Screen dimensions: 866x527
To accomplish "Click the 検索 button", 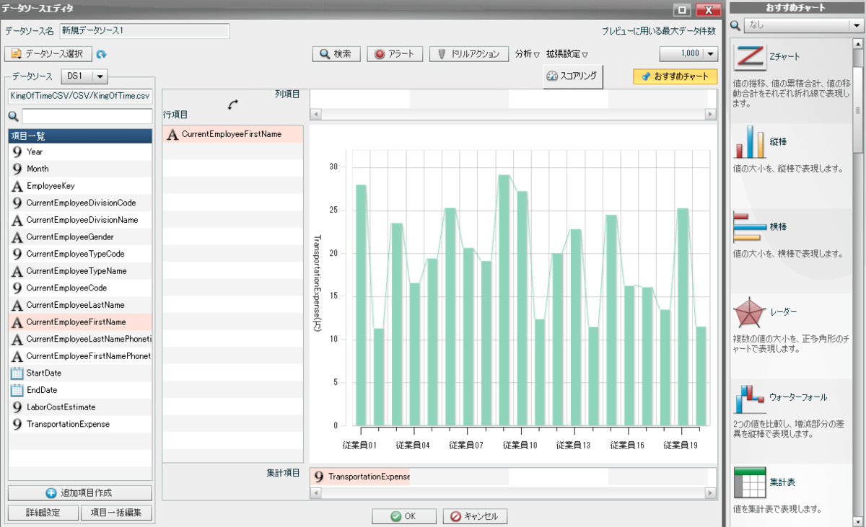I will click(336, 54).
